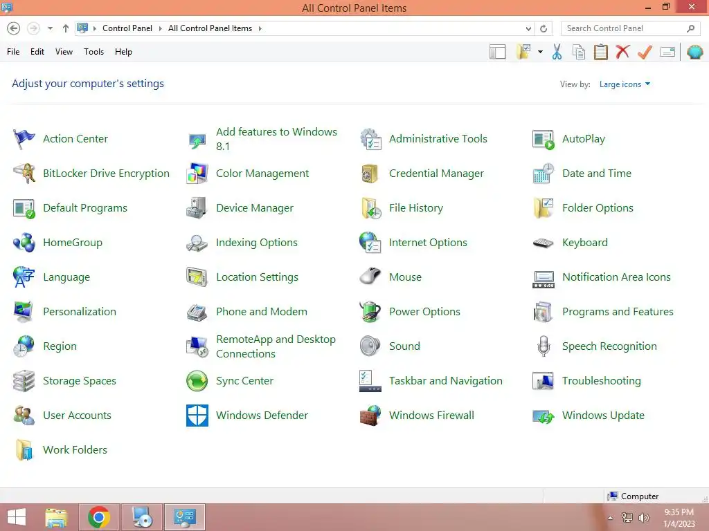
Task: Click the Storage Spaces drives icon
Action: (24, 381)
